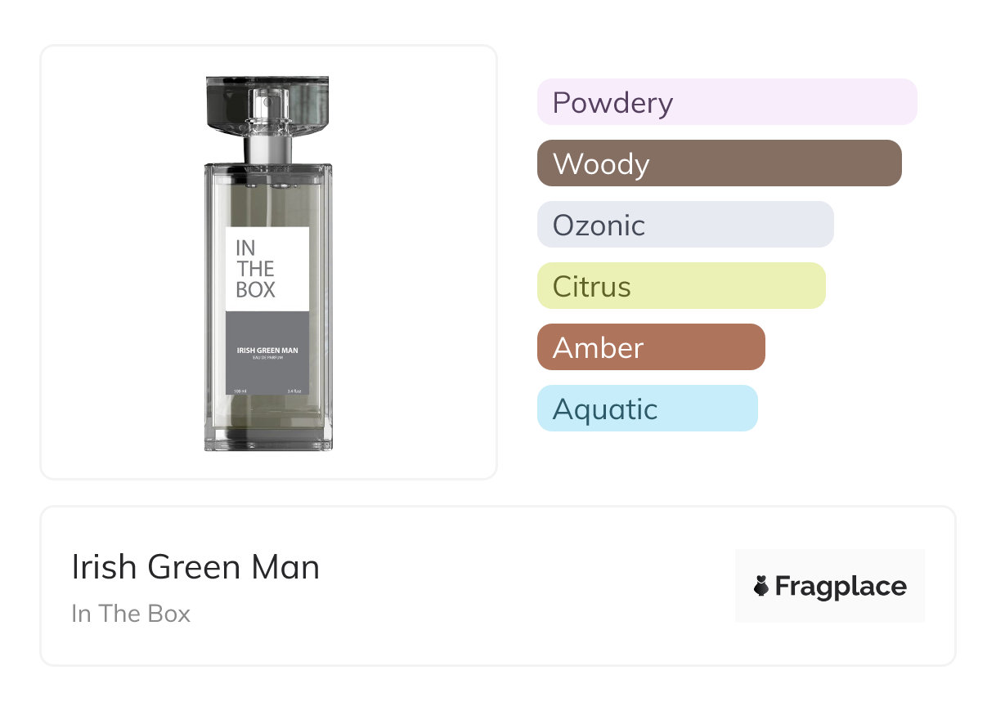Click the Amber accord bar
Screen dimensions: 996x706
pos(651,347)
